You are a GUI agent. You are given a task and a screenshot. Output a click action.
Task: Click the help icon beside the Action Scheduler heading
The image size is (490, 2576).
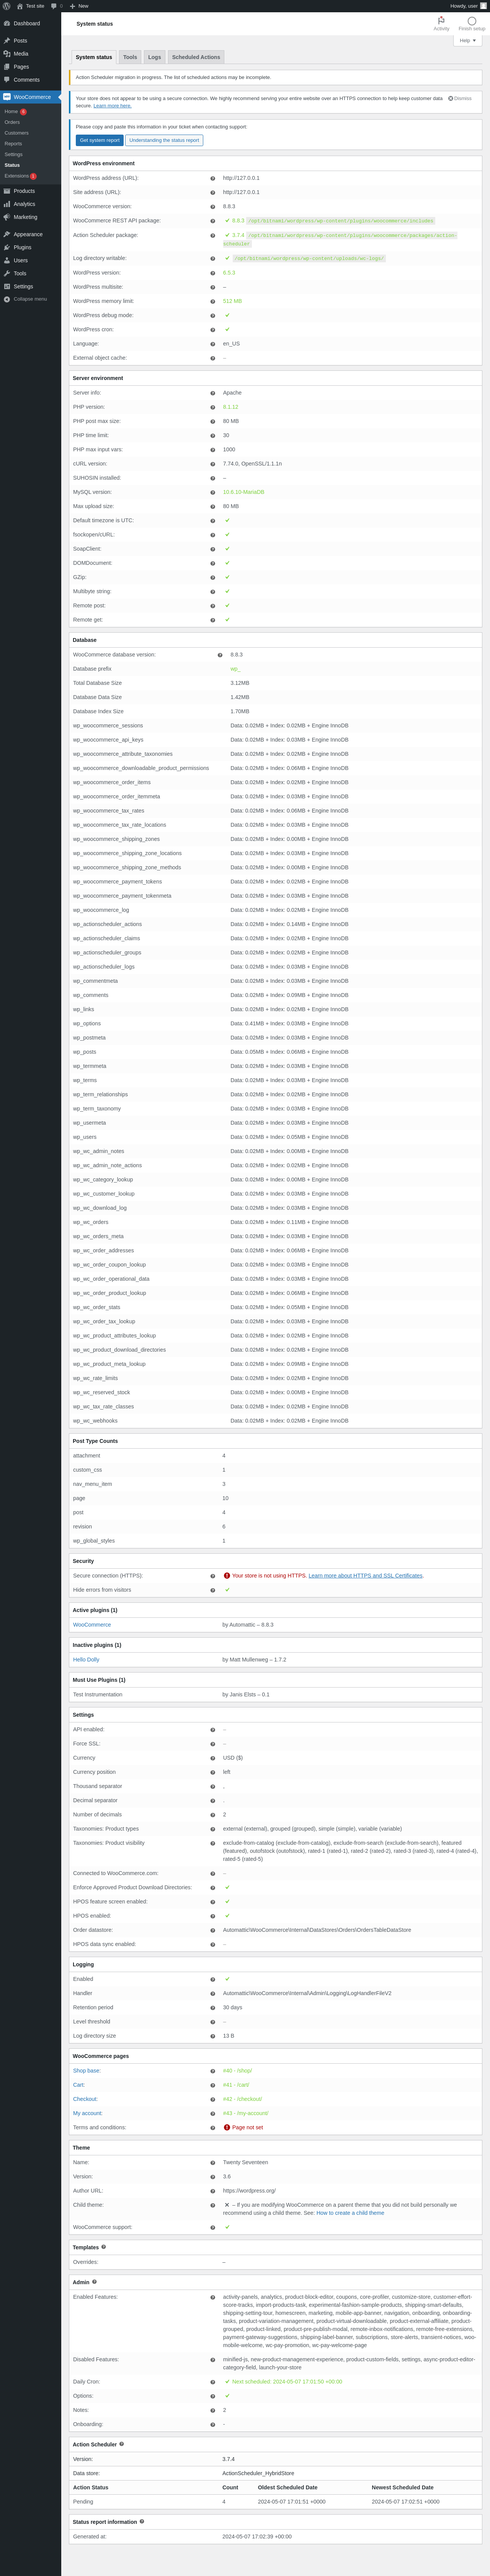[122, 2444]
